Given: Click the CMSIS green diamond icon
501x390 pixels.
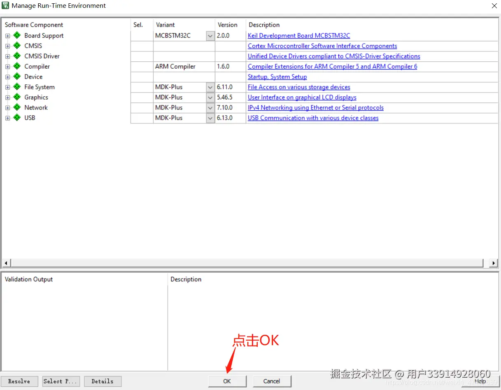Looking at the screenshot, I should click(x=17, y=46).
